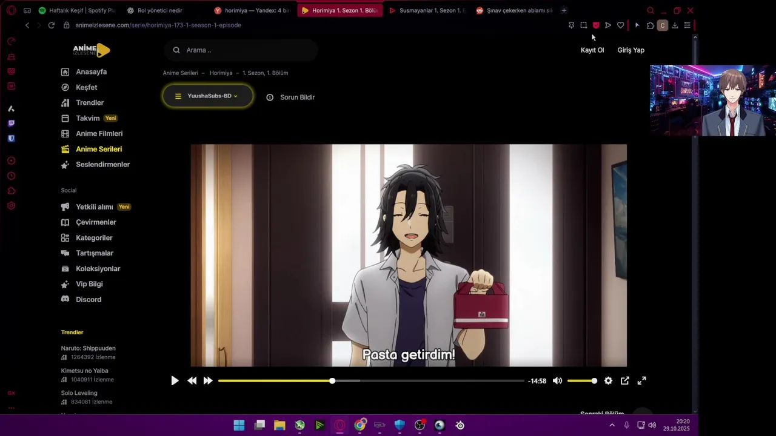Open the browser downloads icon
776x436 pixels.
[x=675, y=25]
